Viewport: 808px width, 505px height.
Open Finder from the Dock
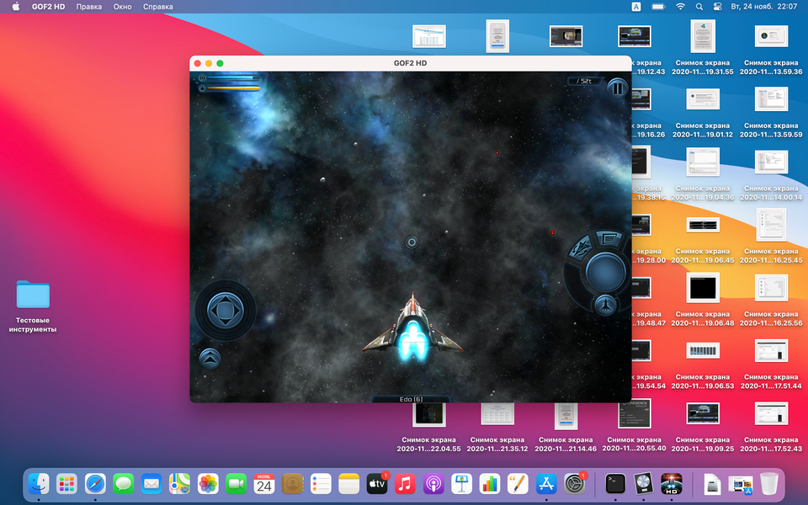(x=39, y=484)
